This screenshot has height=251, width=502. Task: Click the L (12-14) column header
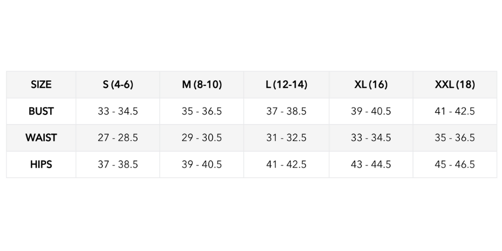point(286,85)
